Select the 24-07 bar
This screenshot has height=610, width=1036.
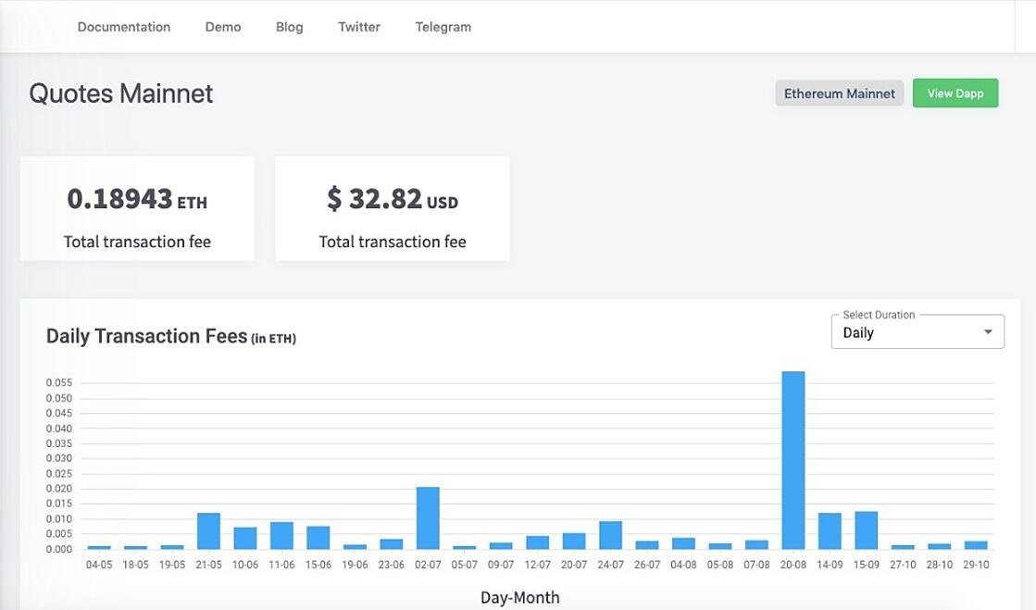610,535
